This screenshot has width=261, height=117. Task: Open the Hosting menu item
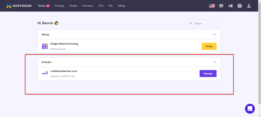point(59,6)
